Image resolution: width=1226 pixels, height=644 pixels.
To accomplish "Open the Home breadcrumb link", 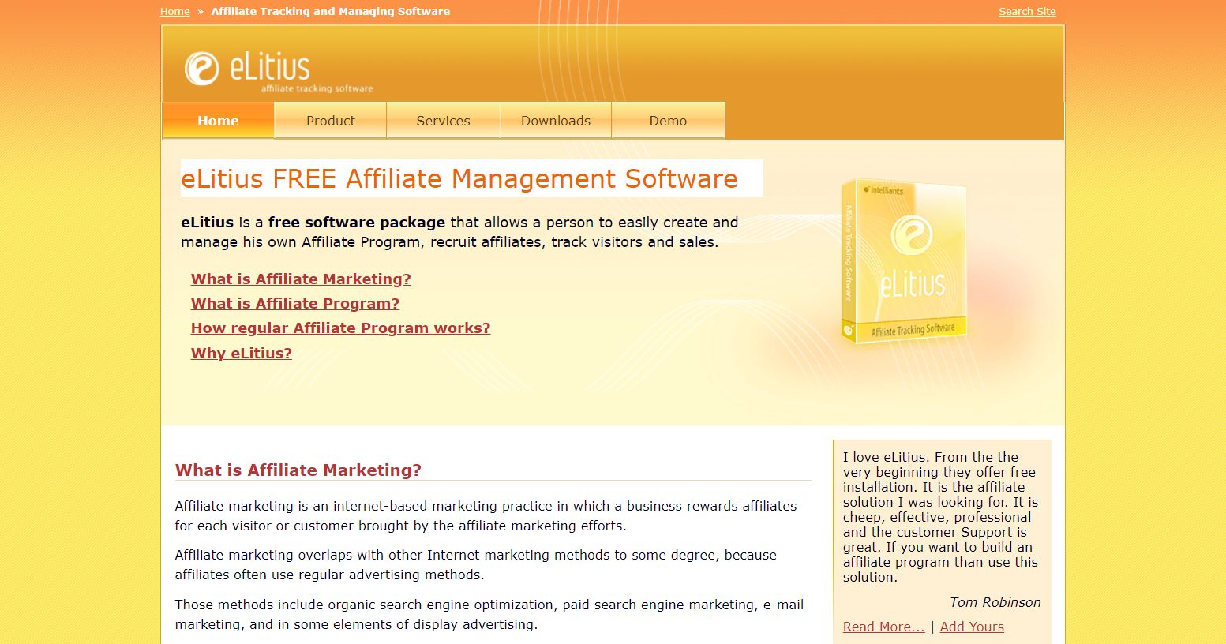I will point(174,11).
